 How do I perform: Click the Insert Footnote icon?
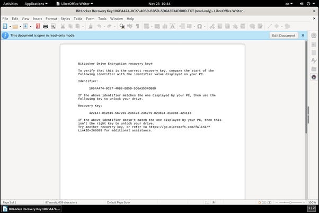point(220,26)
